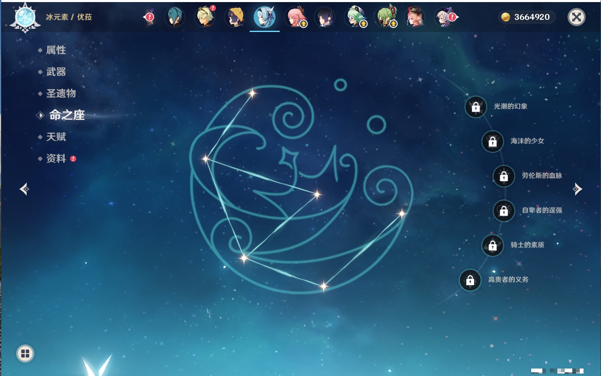
Task: Click the lock icon for 光潮的幻象
Action: [476, 107]
